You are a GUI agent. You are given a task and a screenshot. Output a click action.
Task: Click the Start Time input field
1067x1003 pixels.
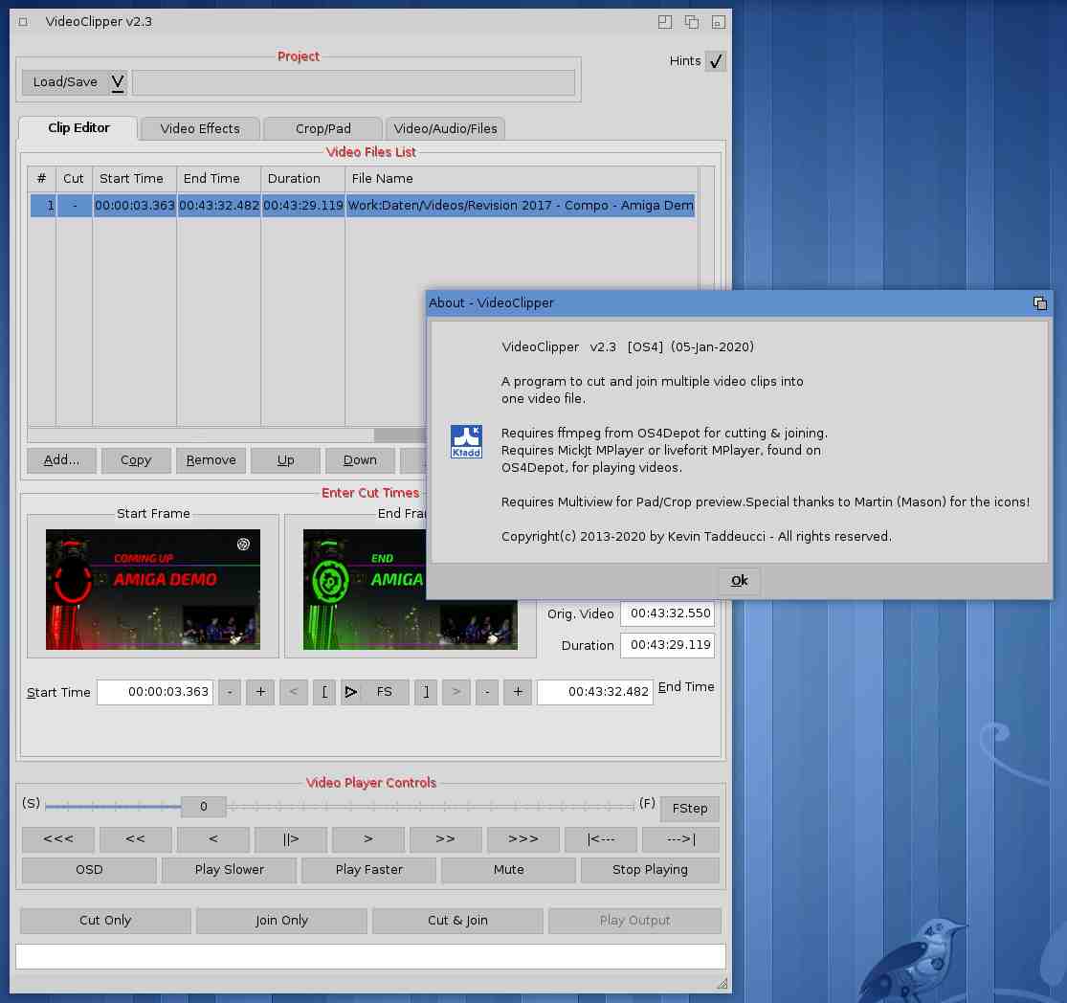154,692
